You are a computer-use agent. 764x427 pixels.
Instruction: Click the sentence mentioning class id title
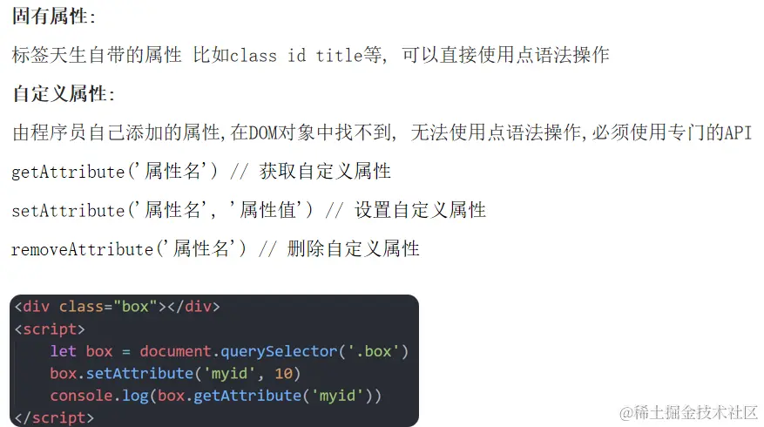310,55
